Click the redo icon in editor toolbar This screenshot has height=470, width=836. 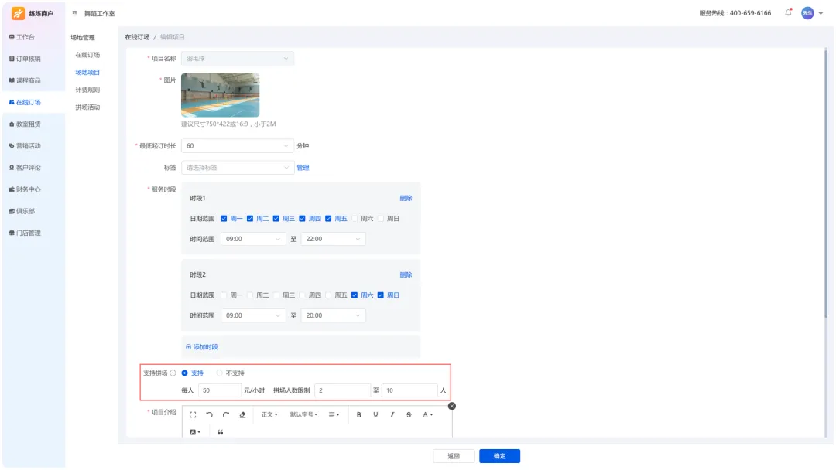[x=226, y=415]
